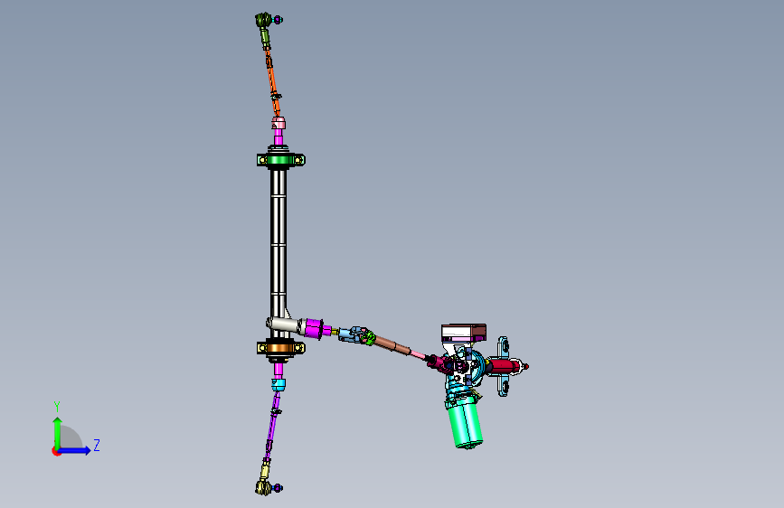Select the green upper rack mounting clamp
Image resolution: width=784 pixels, height=508 pixels.
click(280, 160)
